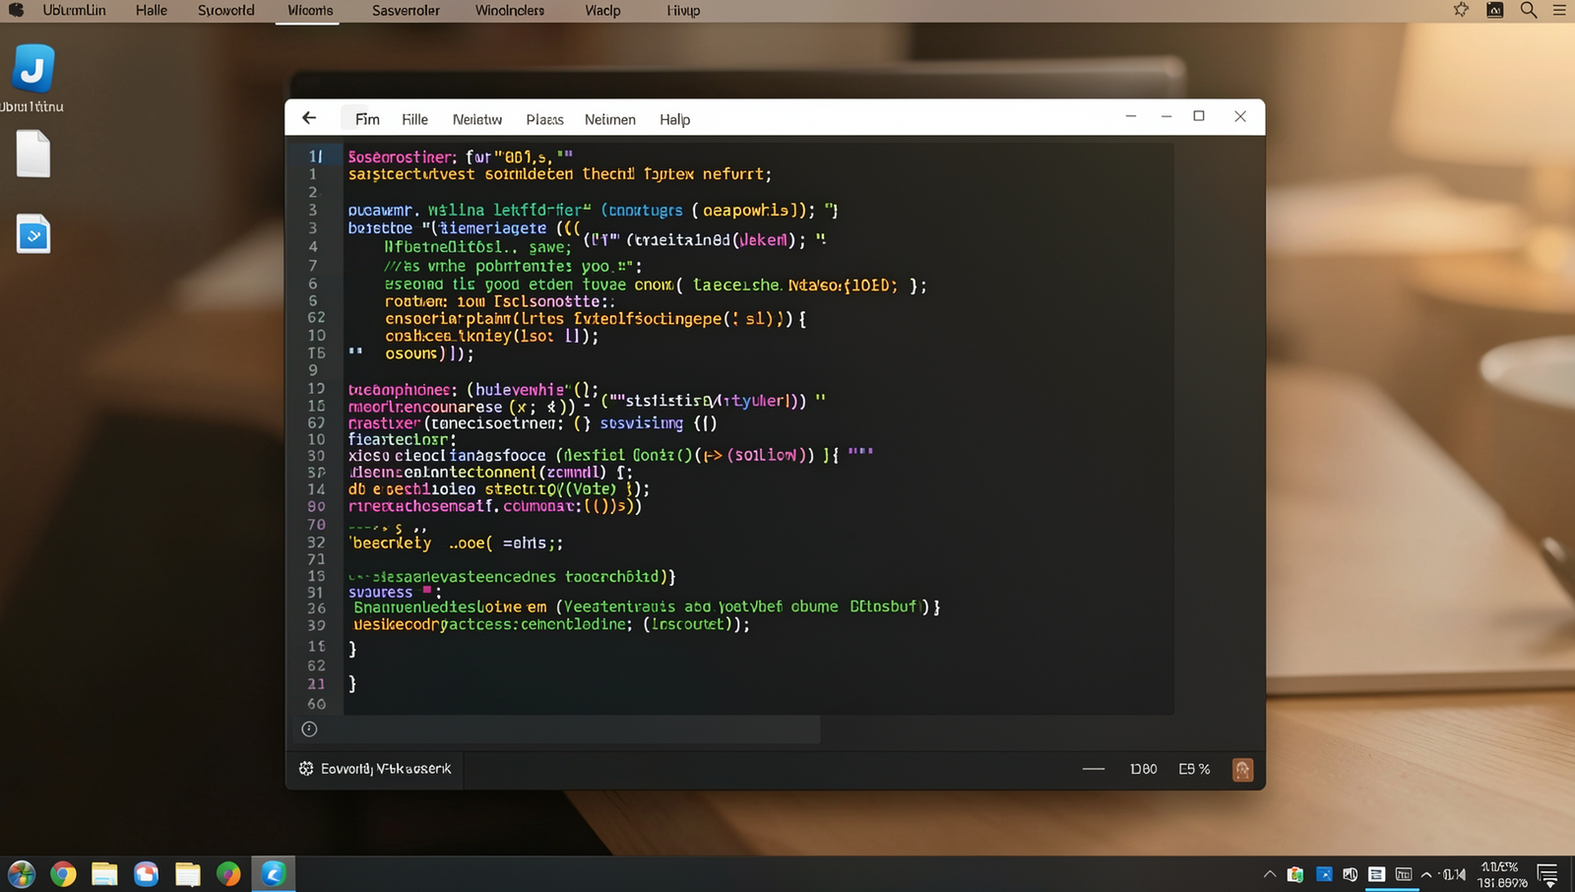The height and width of the screenshot is (892, 1575).
Task: Open the Halp menu in the editor
Action: tap(674, 119)
